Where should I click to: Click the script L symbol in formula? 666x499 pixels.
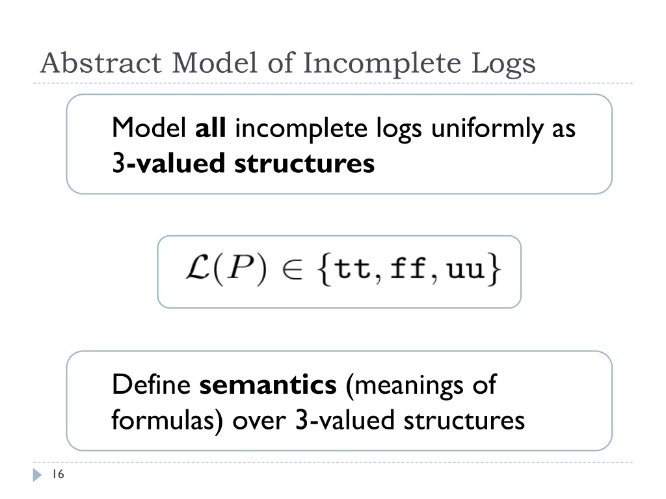(198, 268)
